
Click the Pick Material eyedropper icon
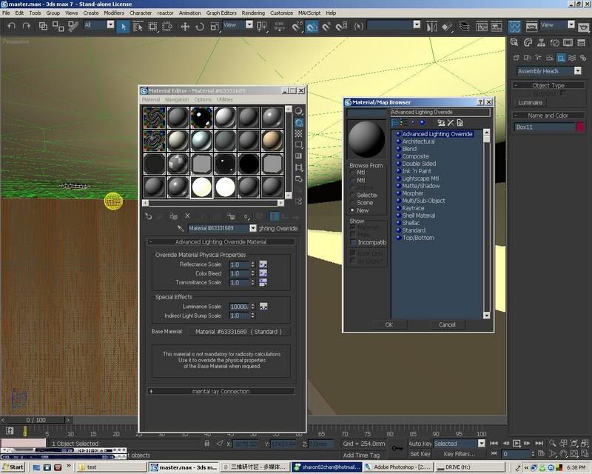coord(181,229)
